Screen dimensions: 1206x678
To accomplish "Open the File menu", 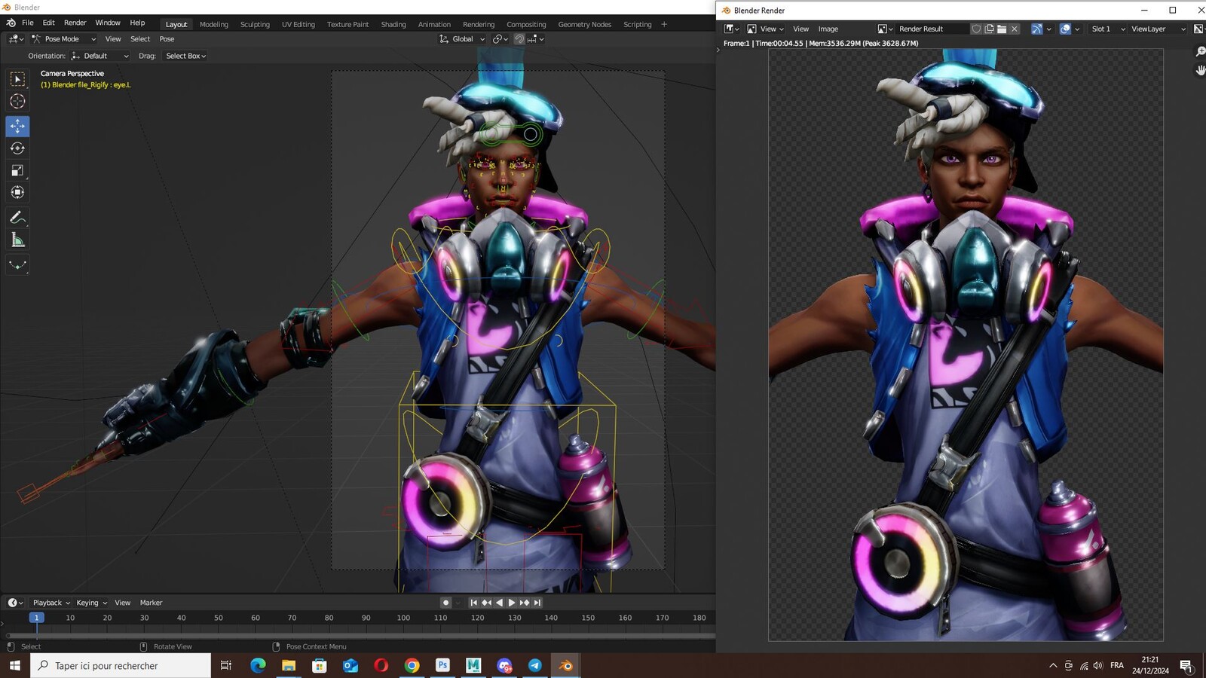I will pyautogui.click(x=28, y=23).
